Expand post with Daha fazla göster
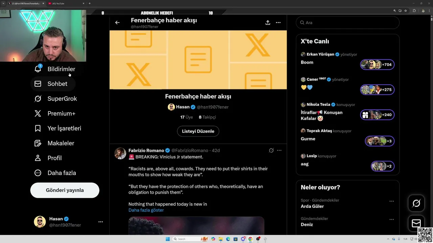This screenshot has width=433, height=243. (146, 210)
